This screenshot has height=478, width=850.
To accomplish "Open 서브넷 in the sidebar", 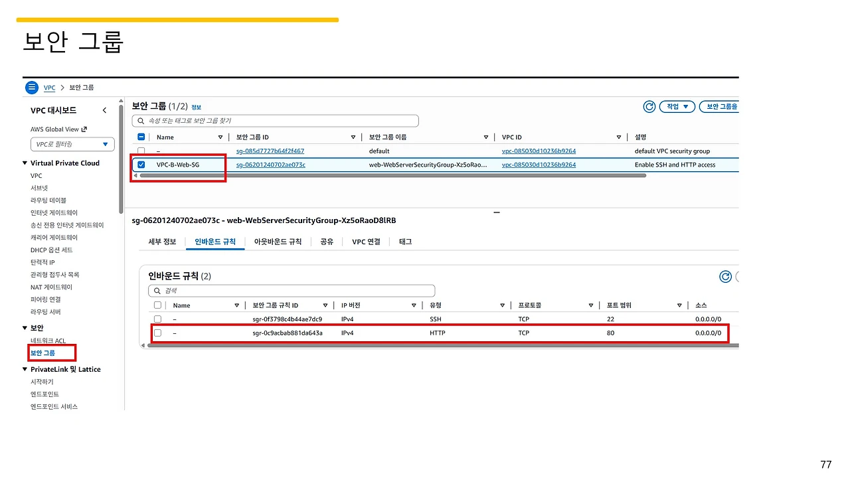I will point(39,188).
